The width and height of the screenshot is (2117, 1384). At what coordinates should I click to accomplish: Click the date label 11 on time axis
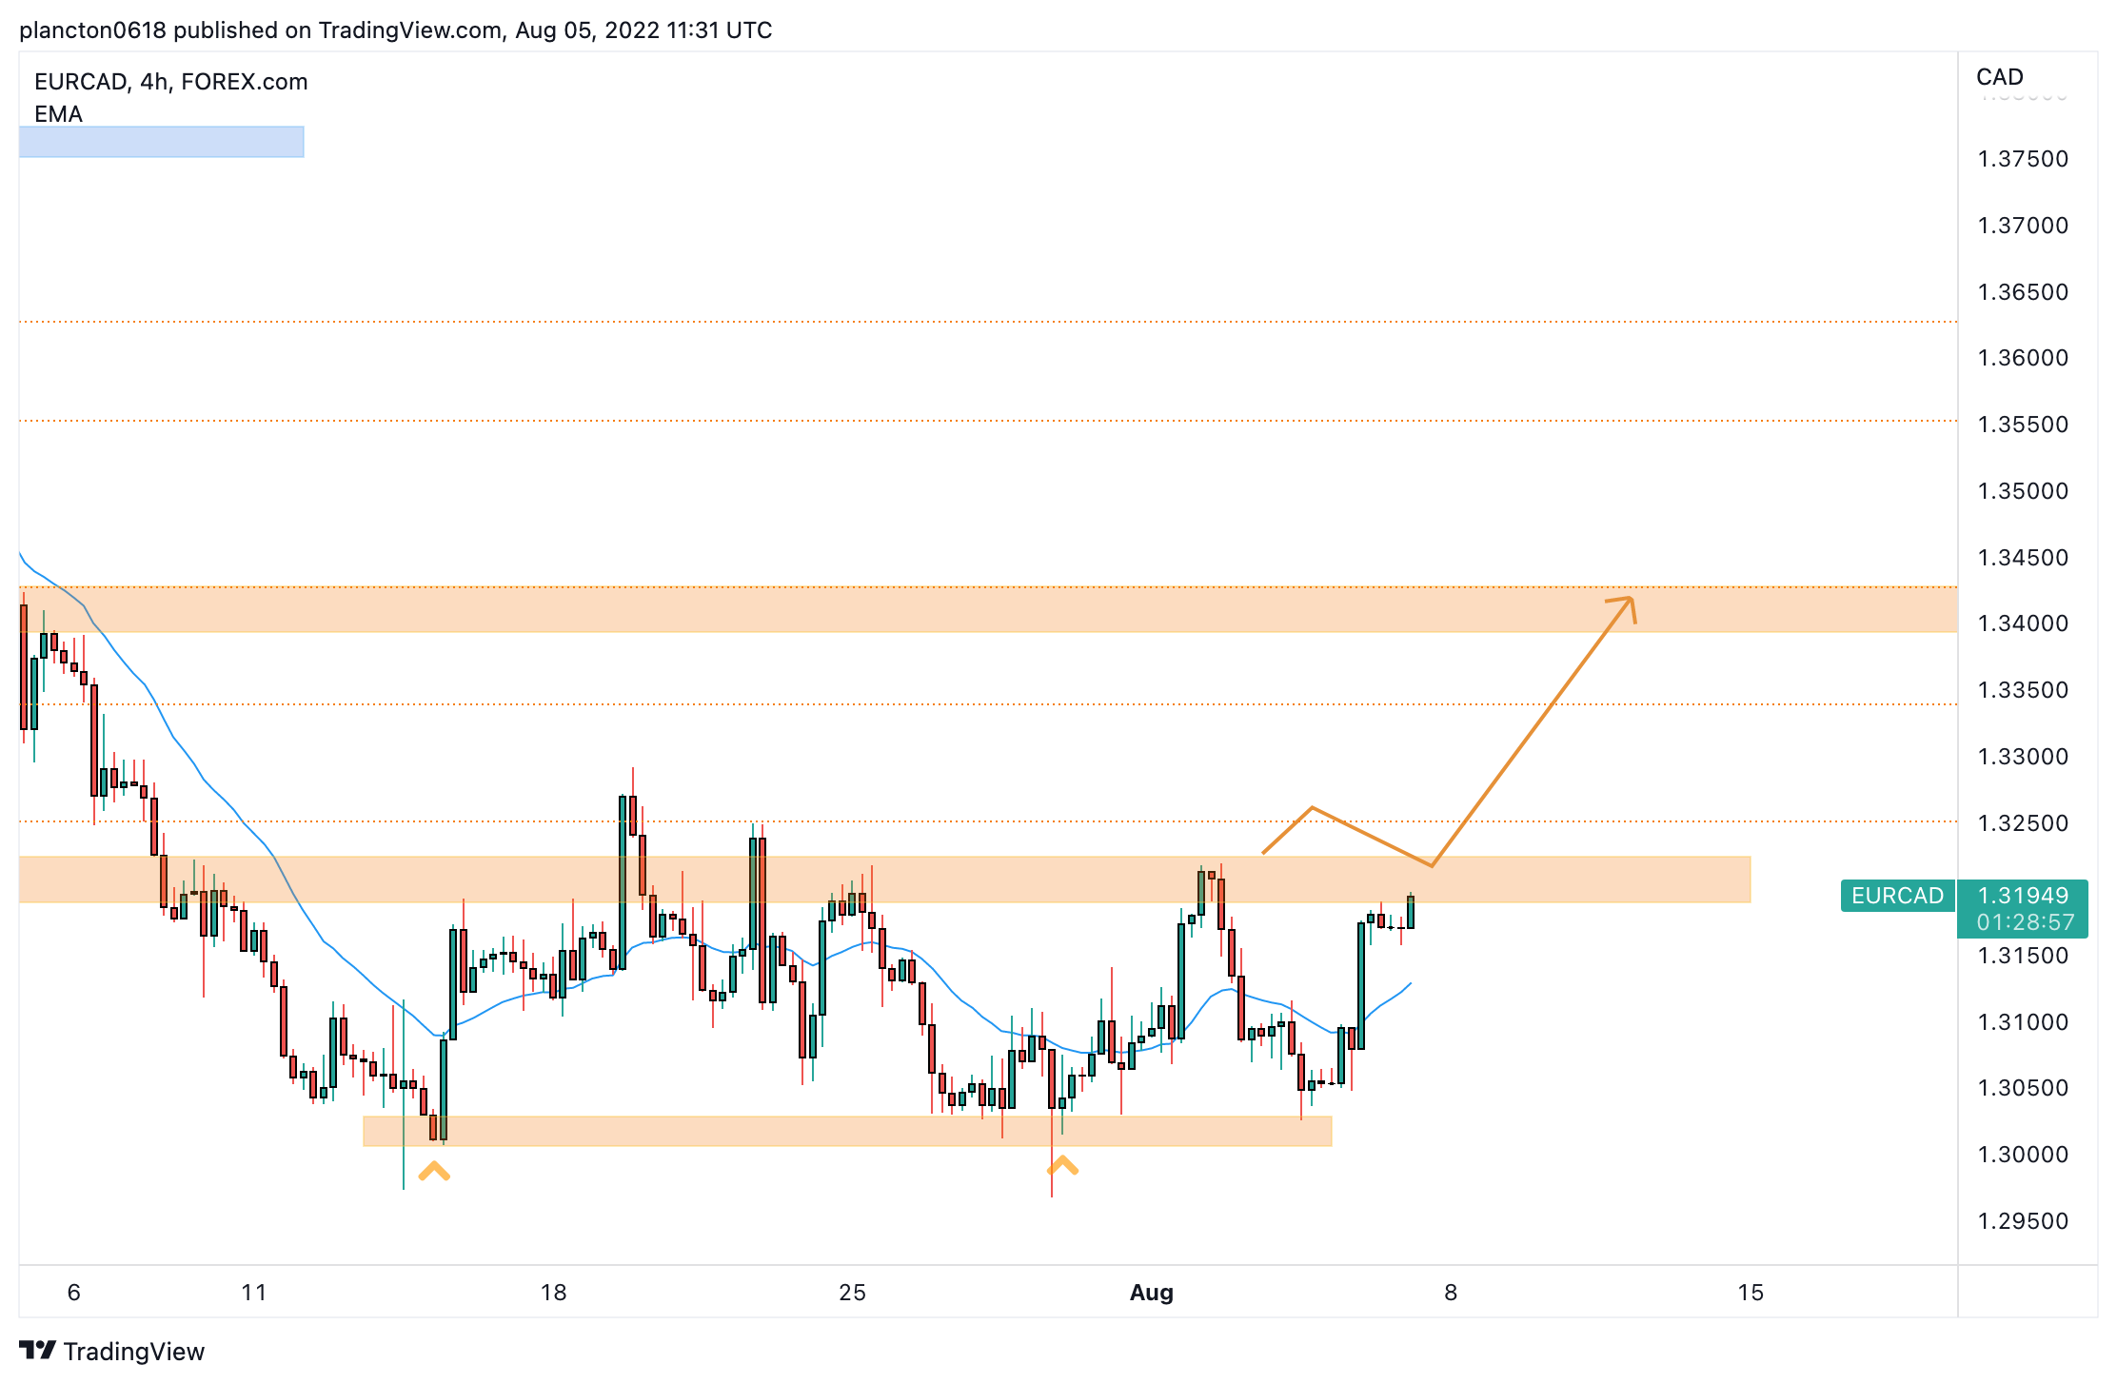254,1293
